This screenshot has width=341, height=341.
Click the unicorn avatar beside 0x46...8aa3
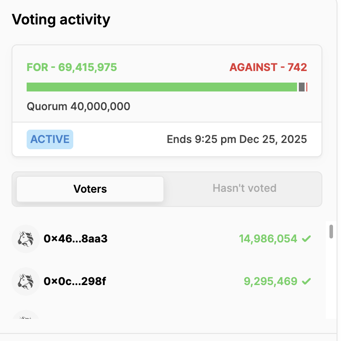(x=26, y=239)
